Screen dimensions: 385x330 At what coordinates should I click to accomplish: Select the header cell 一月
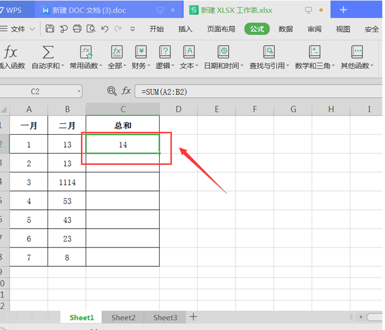coord(29,126)
